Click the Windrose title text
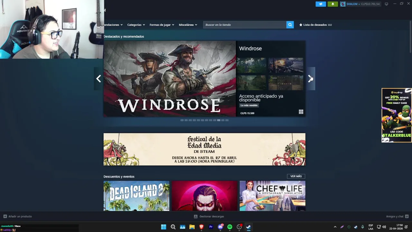The height and width of the screenshot is (232, 412). [250, 48]
